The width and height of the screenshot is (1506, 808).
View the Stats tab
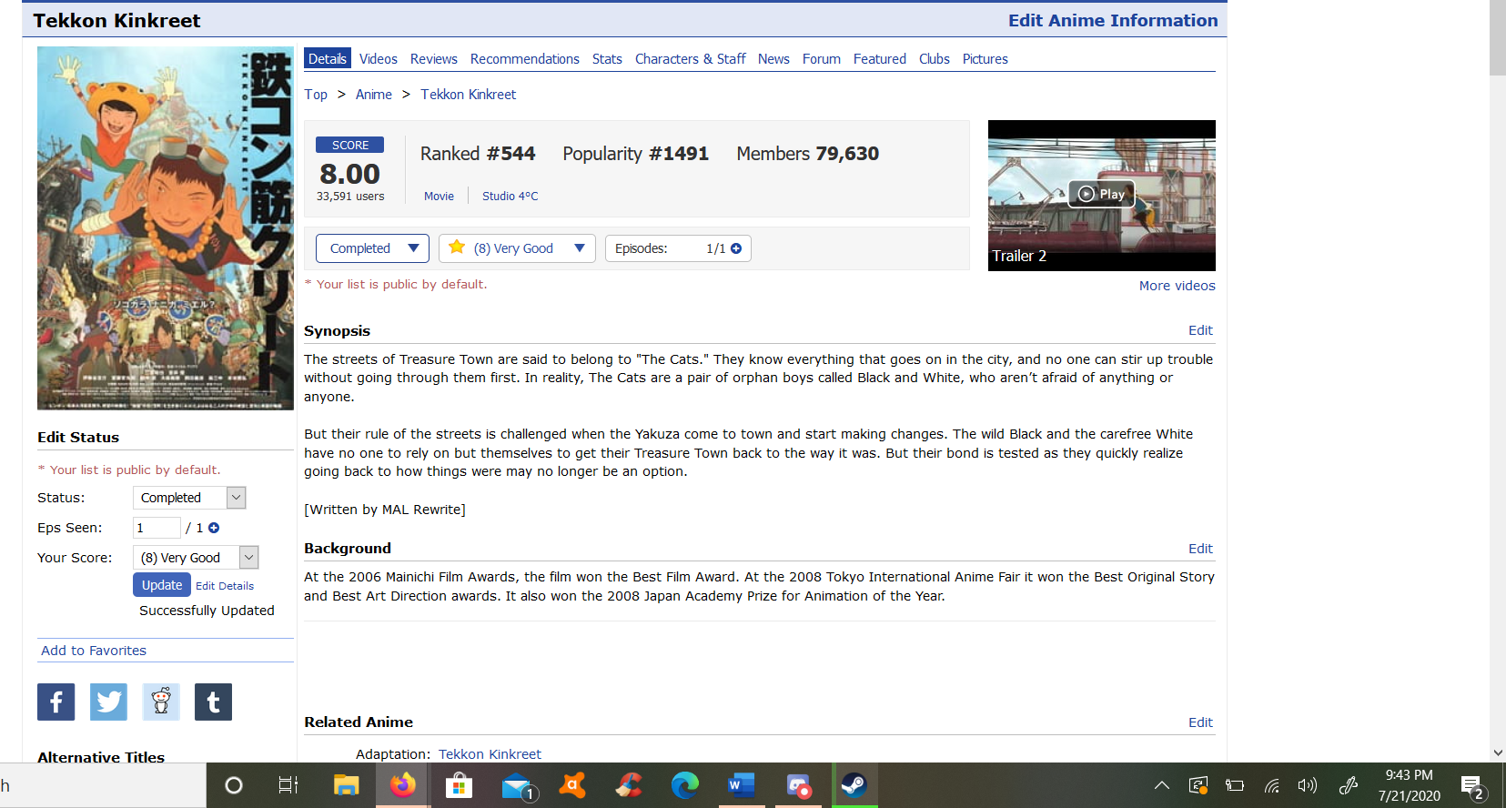(x=607, y=59)
